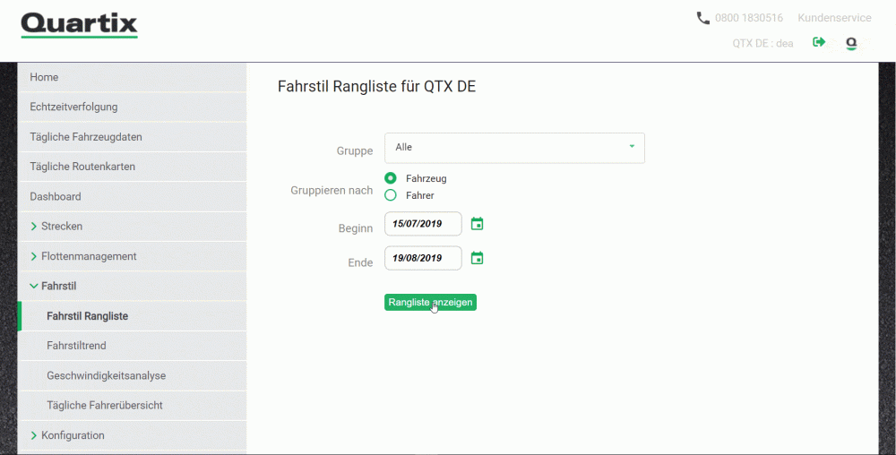Click the green logout icon
The width and height of the screenshot is (896, 455).
tap(819, 42)
